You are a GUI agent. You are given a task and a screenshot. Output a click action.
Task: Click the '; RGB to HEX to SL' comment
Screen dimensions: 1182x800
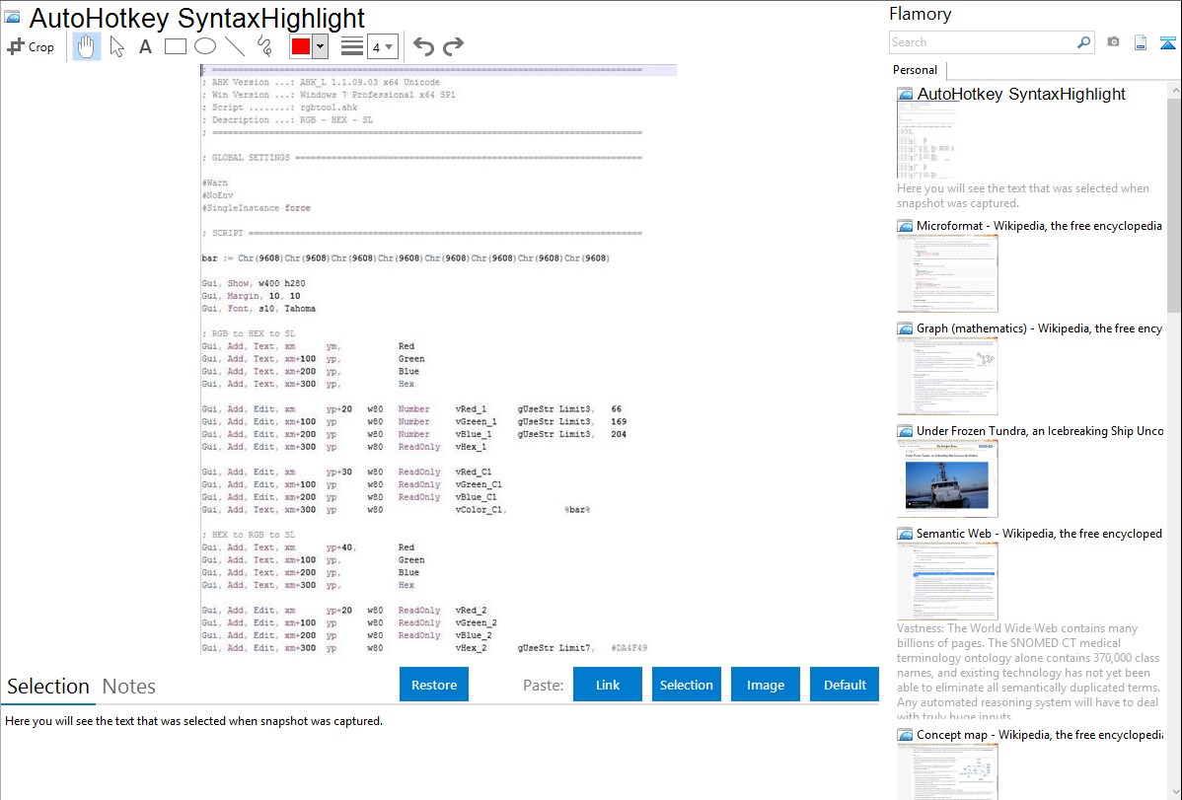pos(249,333)
